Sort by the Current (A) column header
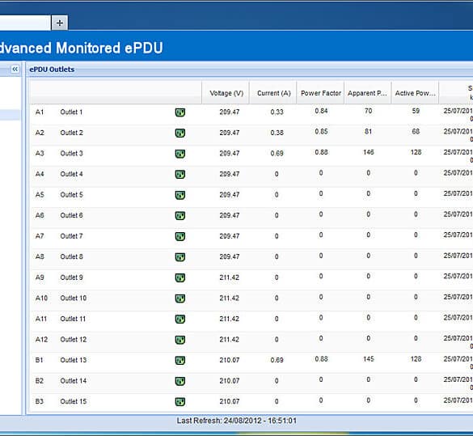The height and width of the screenshot is (436, 473). coord(273,93)
